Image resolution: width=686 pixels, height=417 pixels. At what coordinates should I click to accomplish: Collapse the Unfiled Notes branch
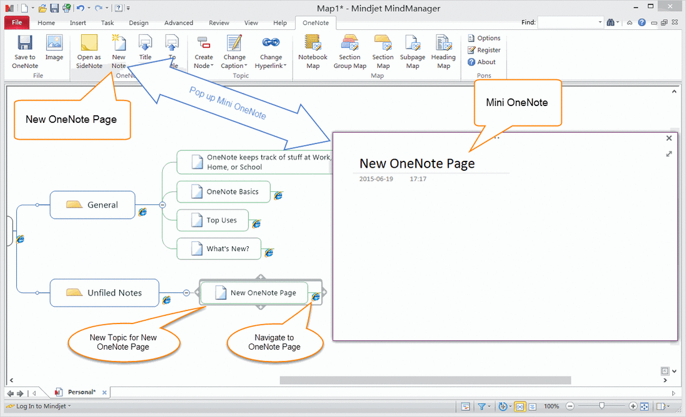coord(186,292)
